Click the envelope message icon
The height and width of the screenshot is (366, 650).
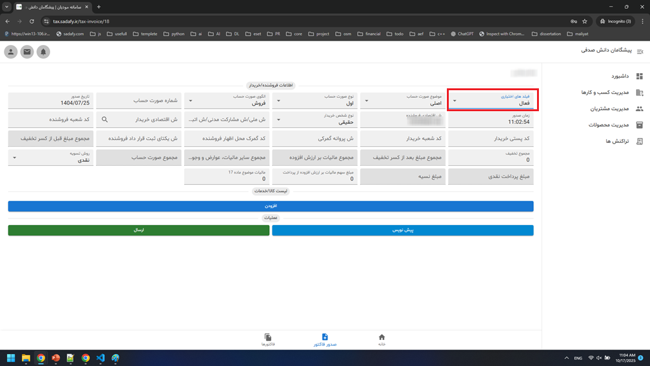[27, 51]
